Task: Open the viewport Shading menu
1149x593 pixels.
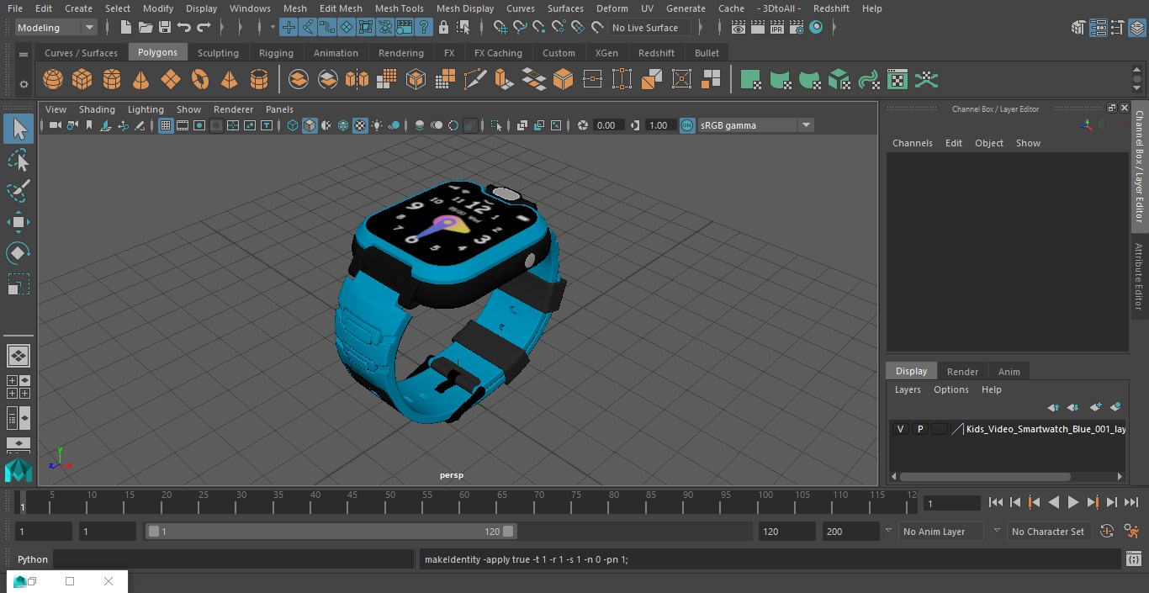Action: [97, 109]
